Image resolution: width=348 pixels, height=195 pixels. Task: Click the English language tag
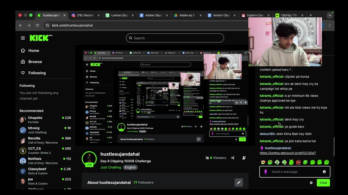click(x=130, y=167)
